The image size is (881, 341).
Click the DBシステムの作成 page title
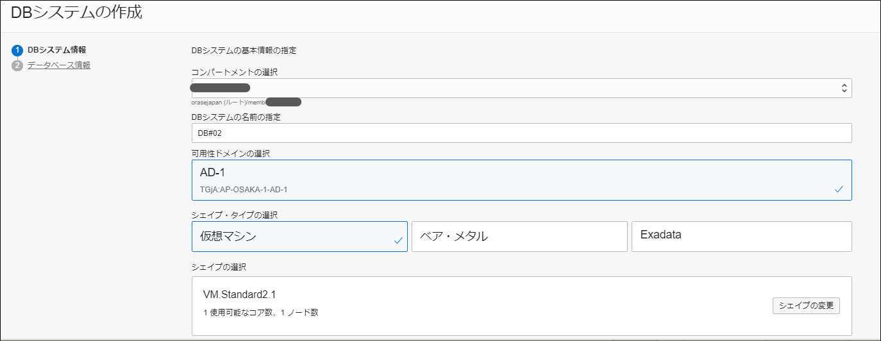(76, 12)
